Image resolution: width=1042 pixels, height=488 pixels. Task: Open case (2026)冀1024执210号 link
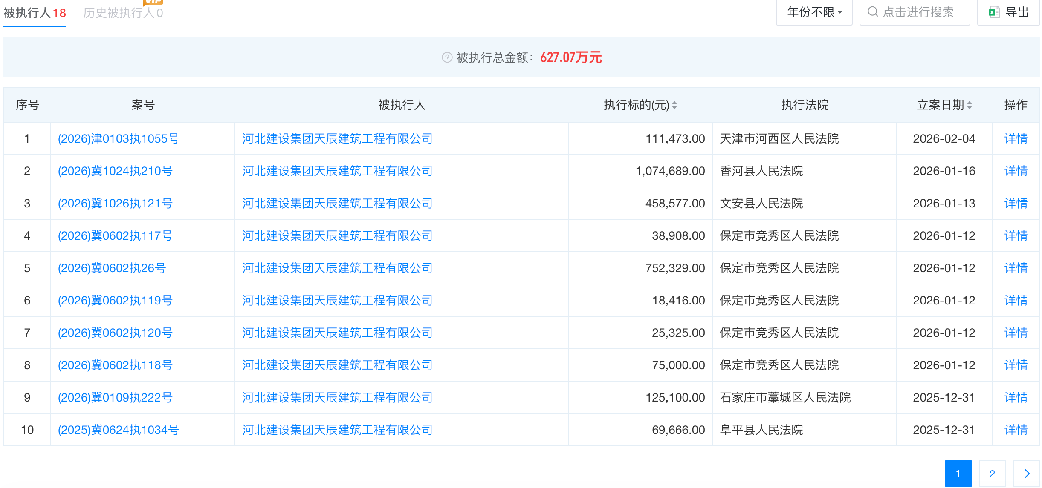point(115,171)
